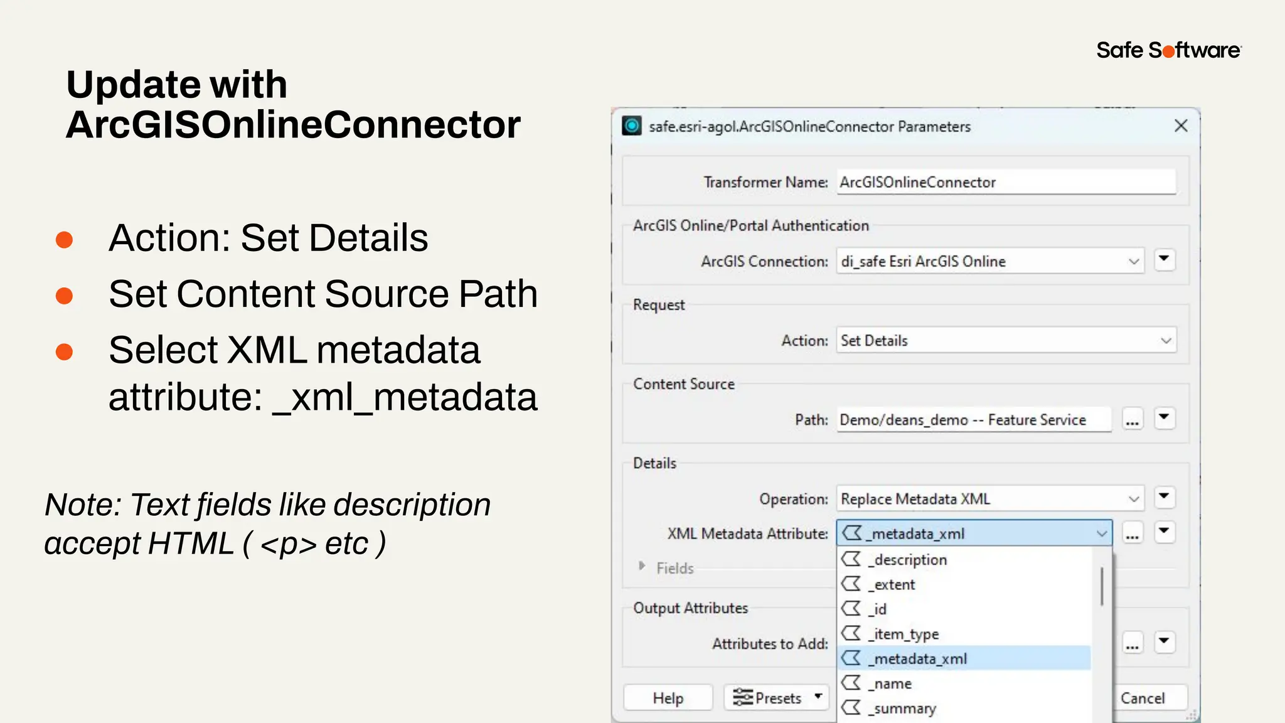Image resolution: width=1285 pixels, height=723 pixels.
Task: Click the attribute icon beside _item_type
Action: point(851,633)
